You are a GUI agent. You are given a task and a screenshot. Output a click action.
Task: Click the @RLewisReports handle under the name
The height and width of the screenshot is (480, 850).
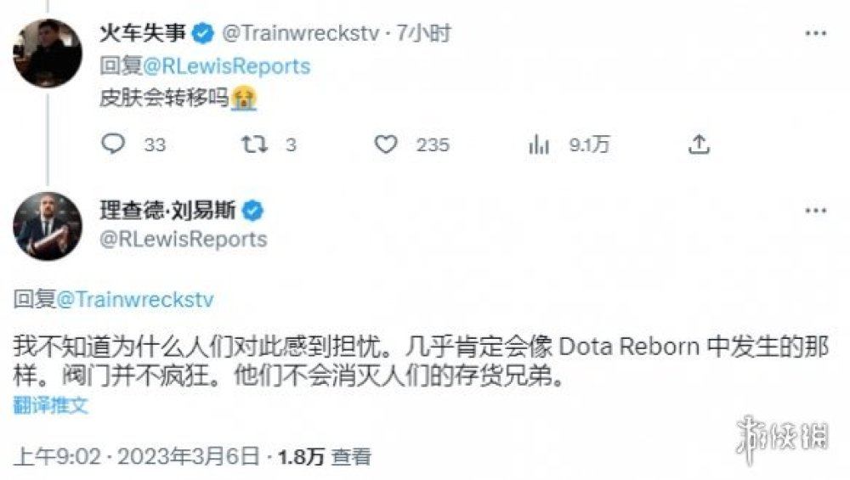pos(184,239)
